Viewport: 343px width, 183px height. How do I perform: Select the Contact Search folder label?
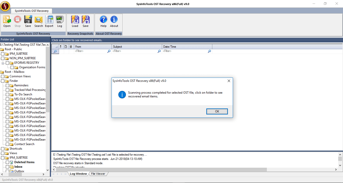[x=24, y=144]
